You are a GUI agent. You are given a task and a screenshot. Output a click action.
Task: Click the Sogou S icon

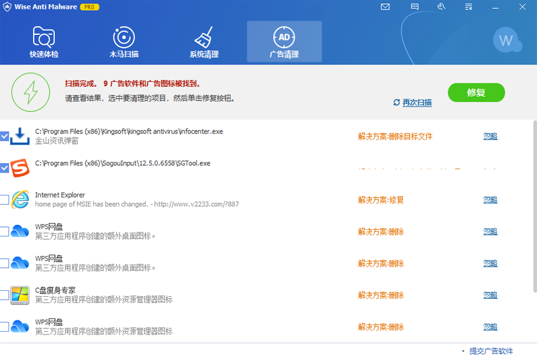(19, 167)
